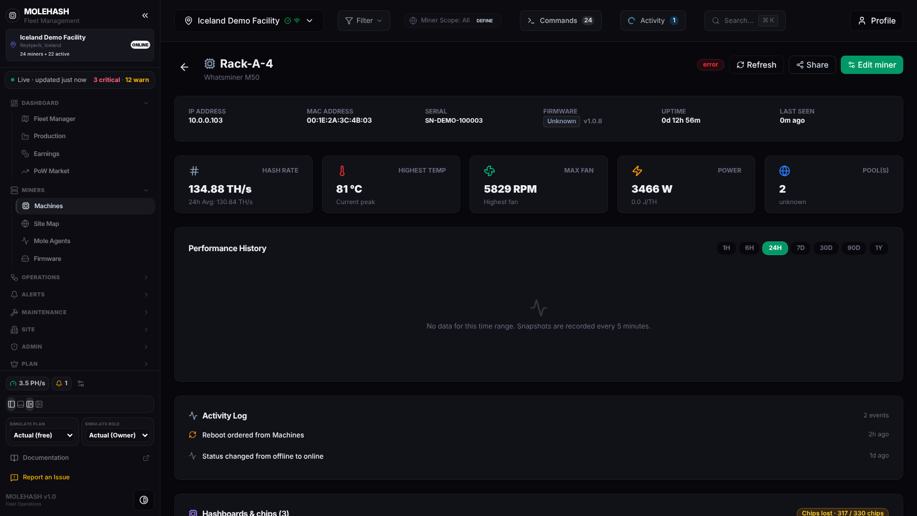This screenshot has height=516, width=917.
Task: Click the Molehash logo icon
Action: pos(13,15)
